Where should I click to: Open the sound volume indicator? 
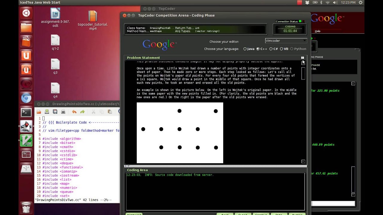(x=335, y=2)
